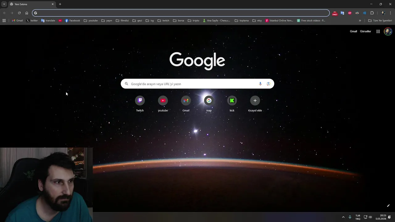Open the Gmail bookmark
395x222 pixels.
pos(17,21)
